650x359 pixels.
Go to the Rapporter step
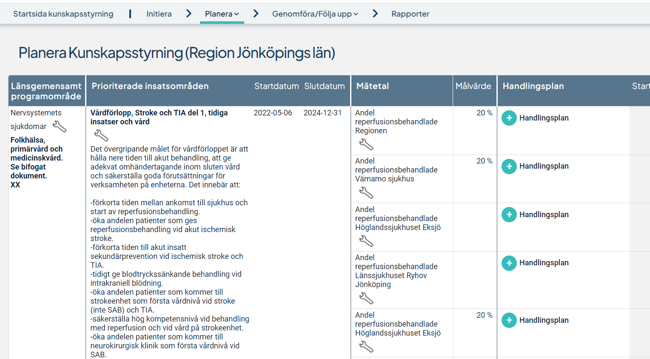point(411,14)
